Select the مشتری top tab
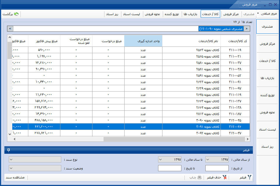280x186 pixels. (x=249, y=14)
